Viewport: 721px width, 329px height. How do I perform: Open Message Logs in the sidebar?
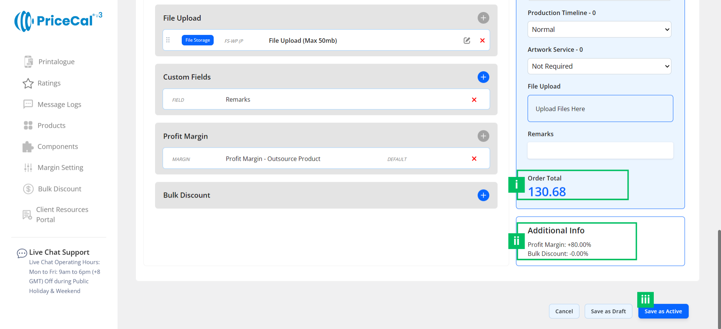[59, 104]
